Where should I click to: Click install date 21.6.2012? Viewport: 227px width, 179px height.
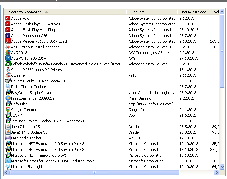tap(188, 115)
